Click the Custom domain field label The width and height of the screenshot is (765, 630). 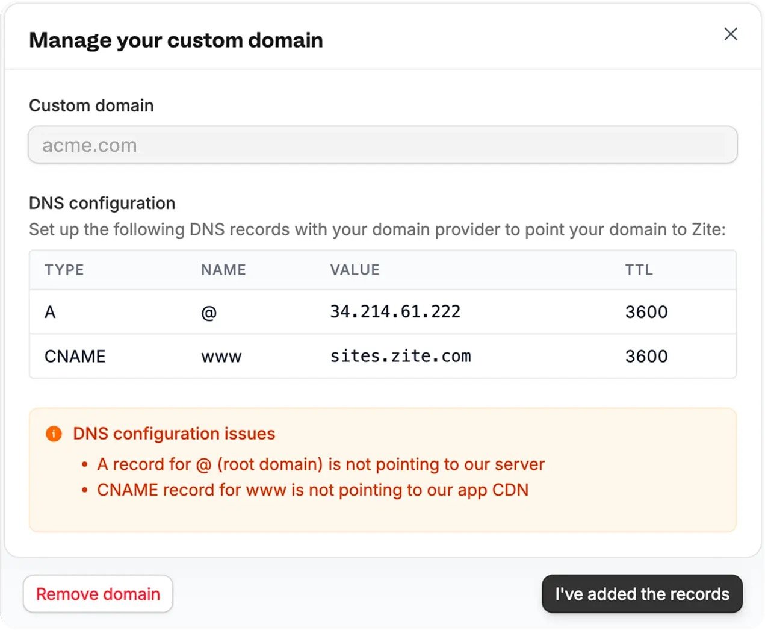pos(91,105)
